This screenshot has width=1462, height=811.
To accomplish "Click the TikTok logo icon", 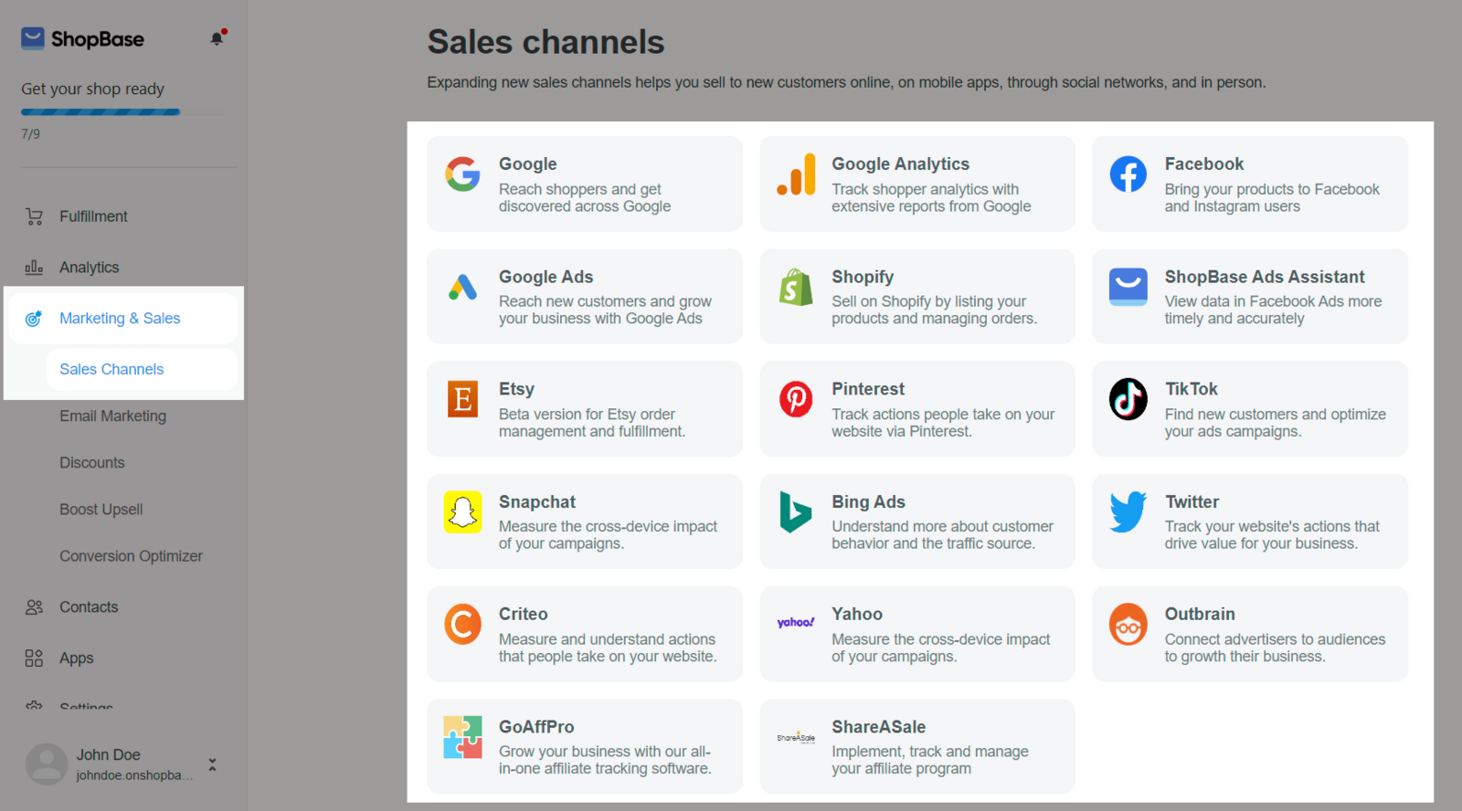I will tap(1128, 399).
